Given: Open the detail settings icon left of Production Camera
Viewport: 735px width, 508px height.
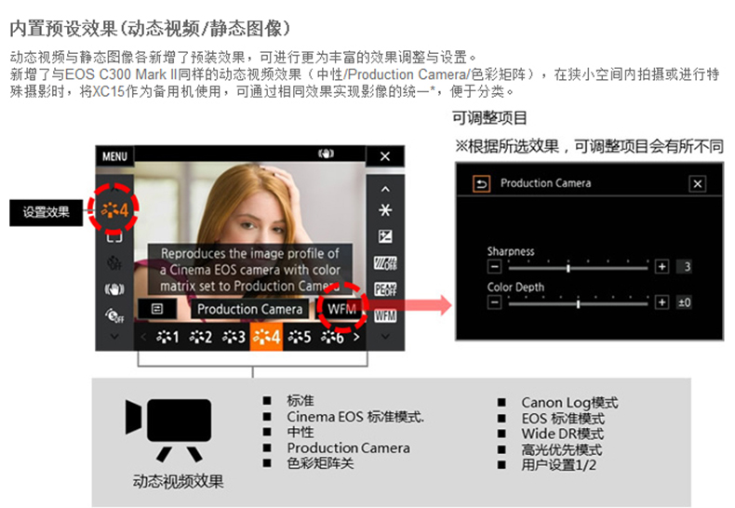Looking at the screenshot, I should click(x=157, y=309).
